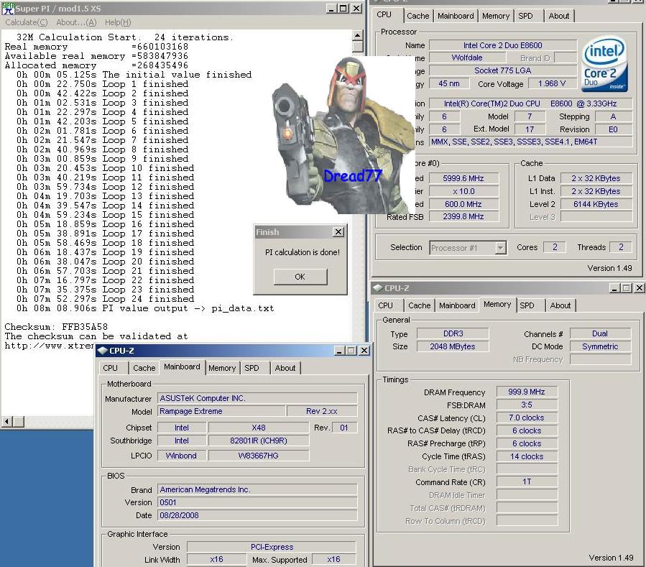Close the Mainboard CPU-Z window

tap(364, 351)
